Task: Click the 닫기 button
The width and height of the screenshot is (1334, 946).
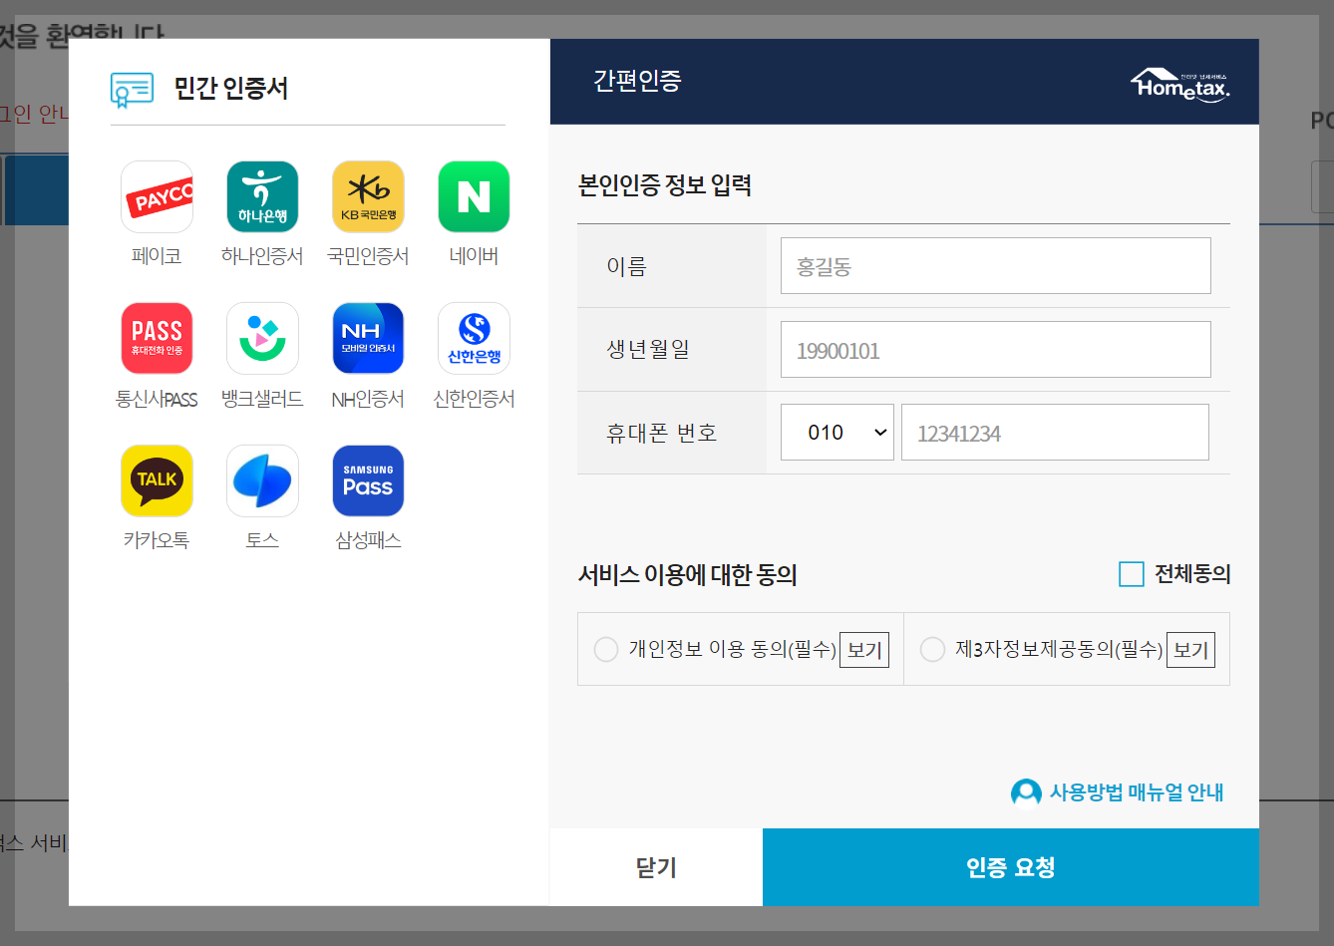Action: pos(656,867)
